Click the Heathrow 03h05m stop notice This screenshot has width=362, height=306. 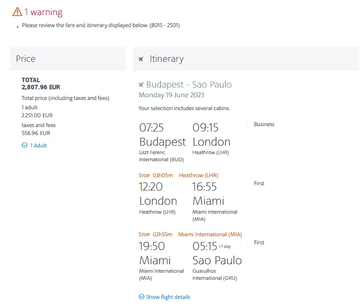coord(178,175)
